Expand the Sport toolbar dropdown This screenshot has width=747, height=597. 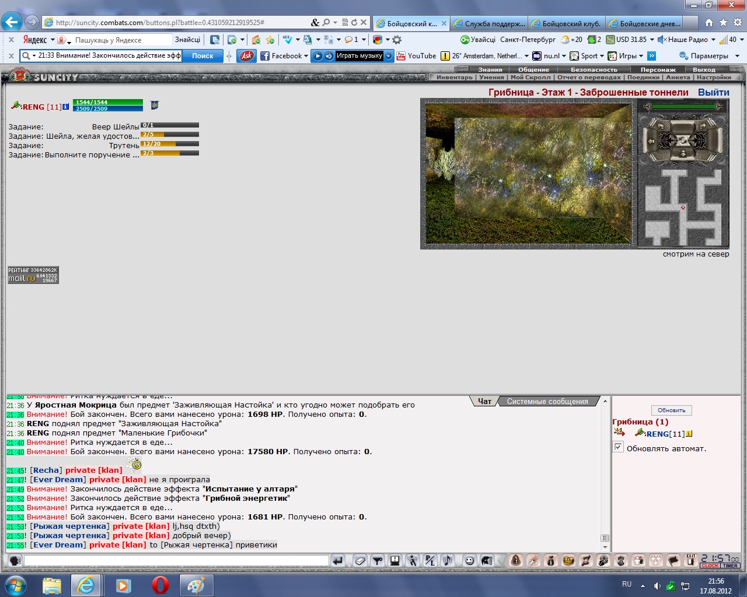pyautogui.click(x=601, y=57)
